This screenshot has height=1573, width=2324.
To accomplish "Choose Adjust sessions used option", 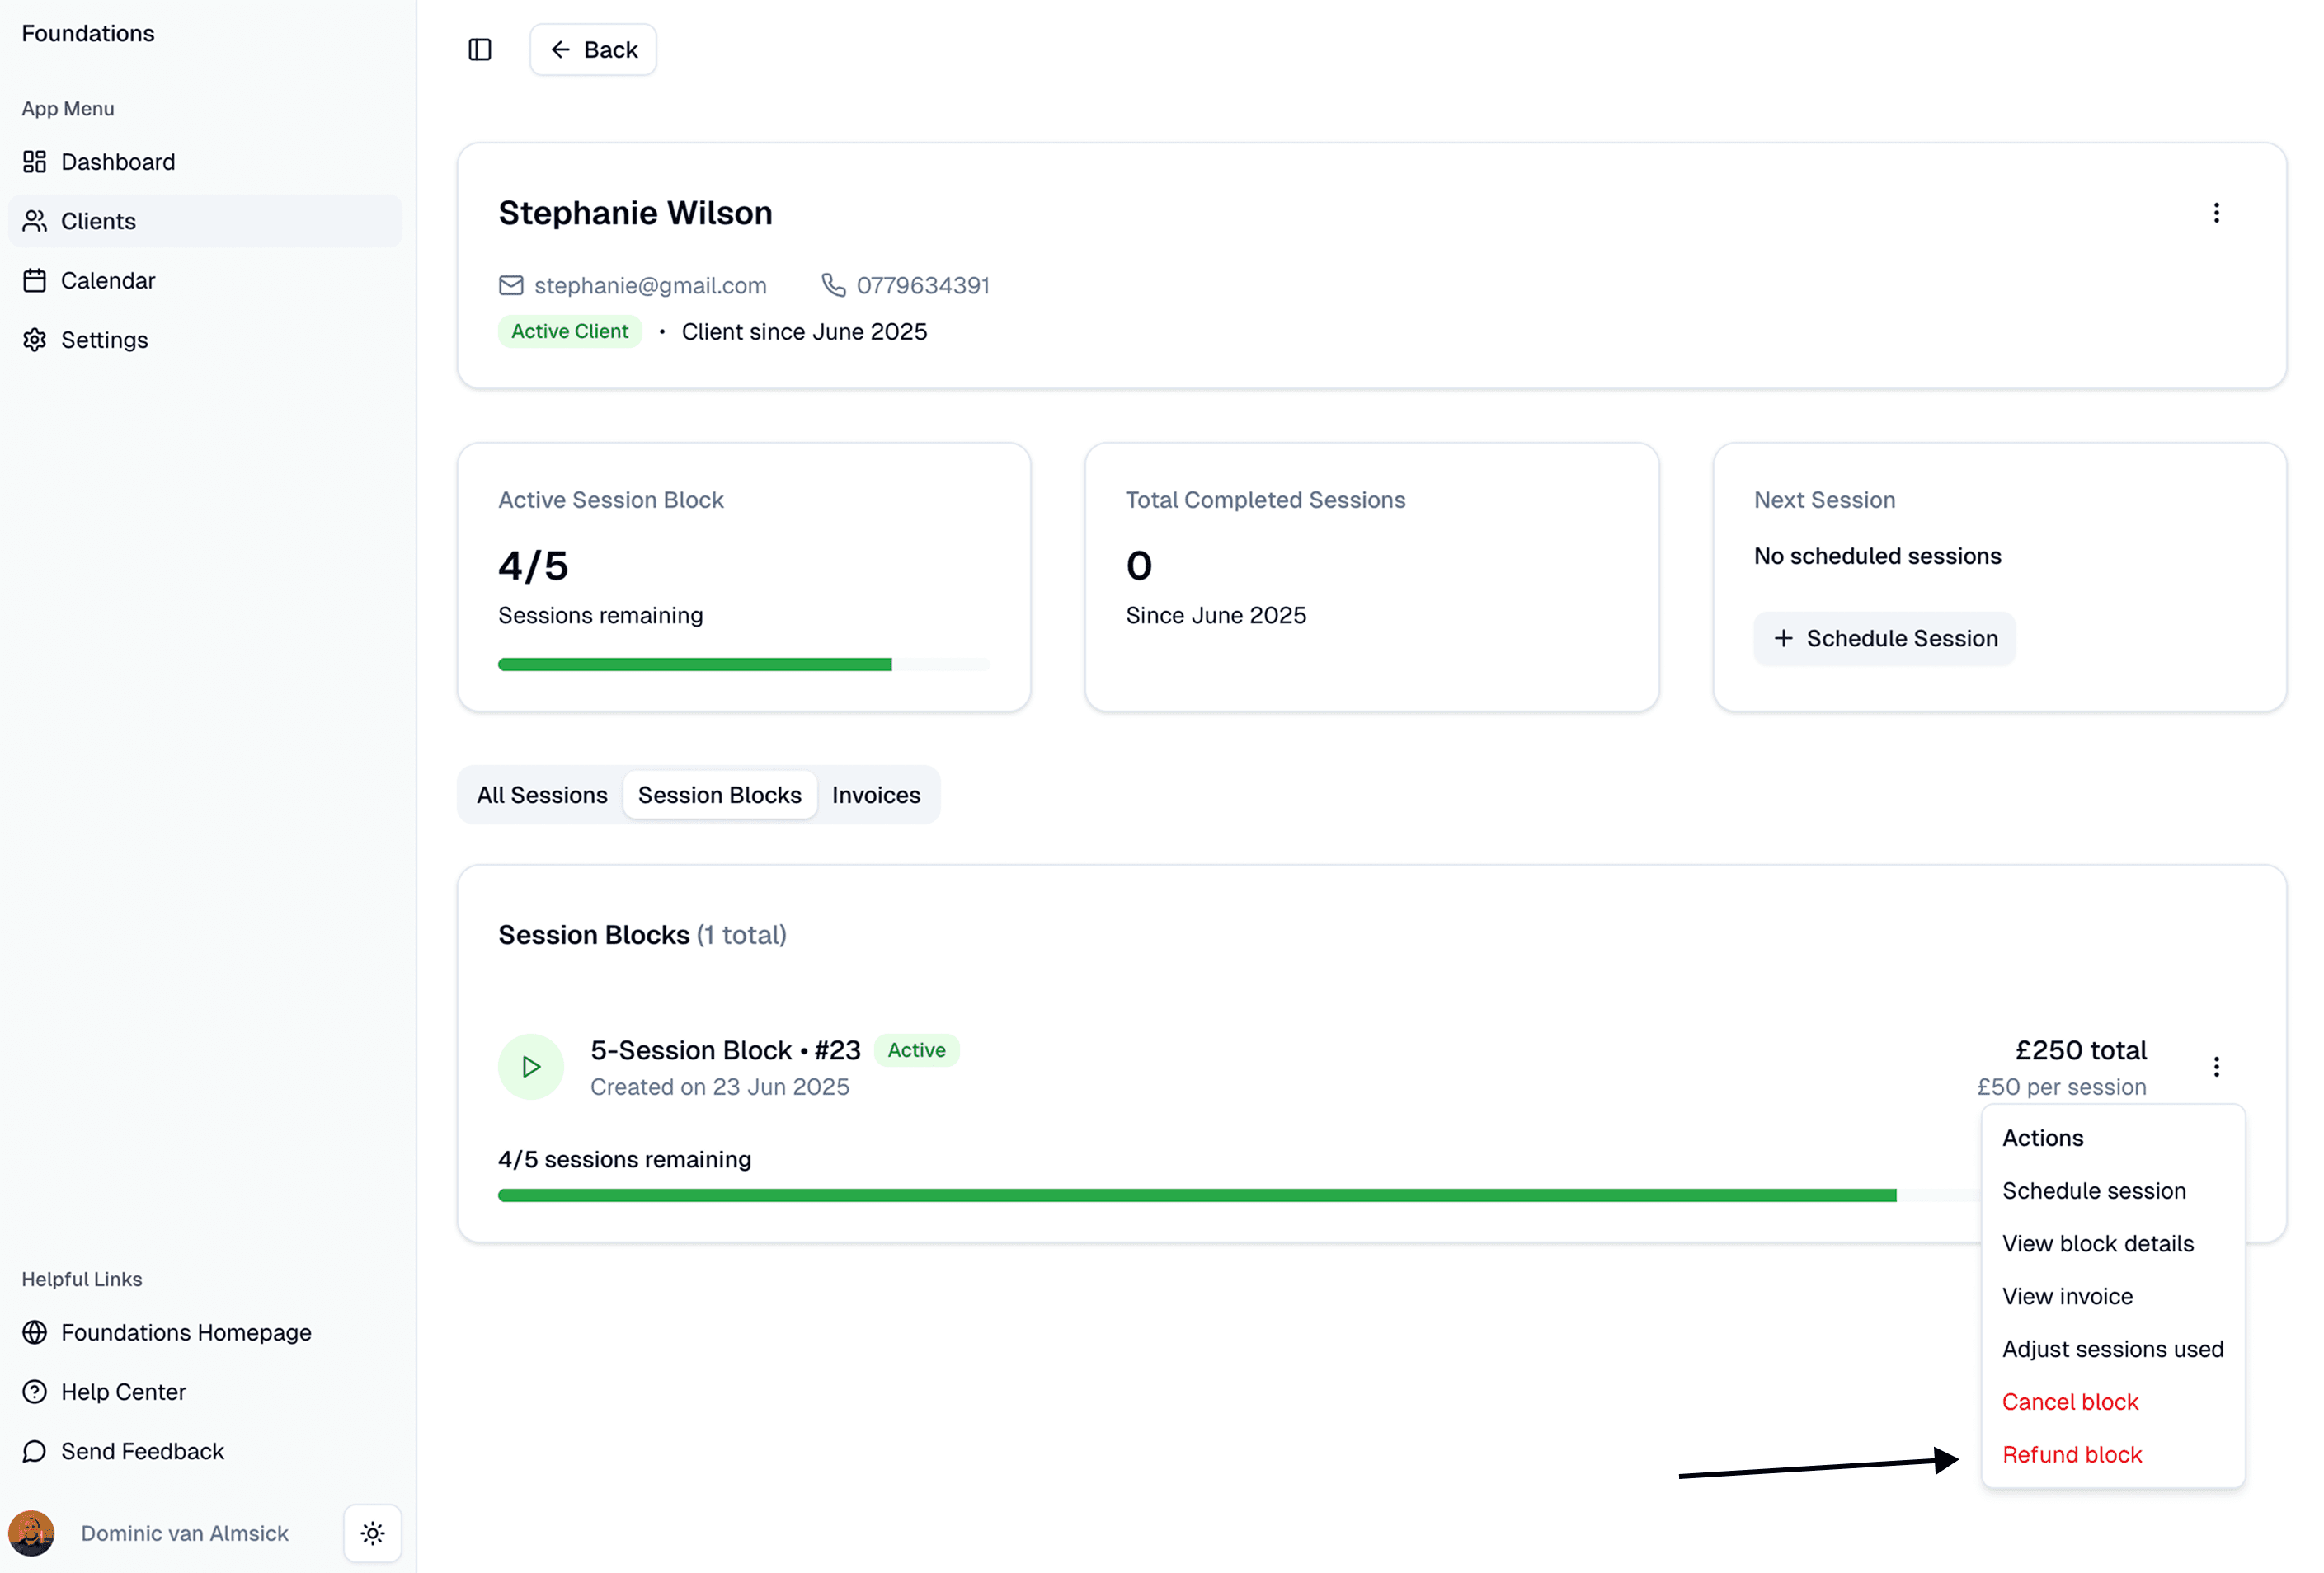I will (2112, 1349).
